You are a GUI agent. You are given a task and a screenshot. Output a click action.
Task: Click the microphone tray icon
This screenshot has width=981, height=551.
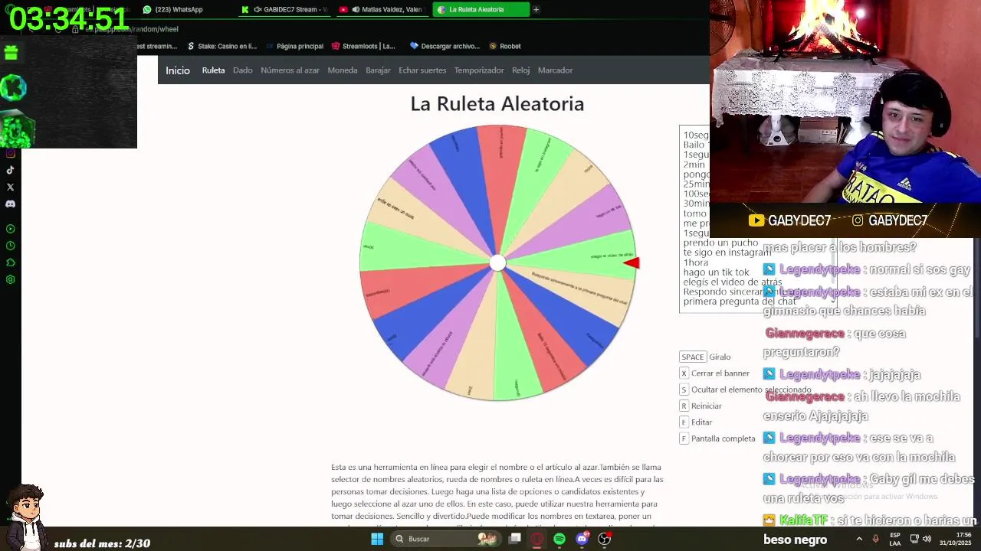tap(875, 539)
